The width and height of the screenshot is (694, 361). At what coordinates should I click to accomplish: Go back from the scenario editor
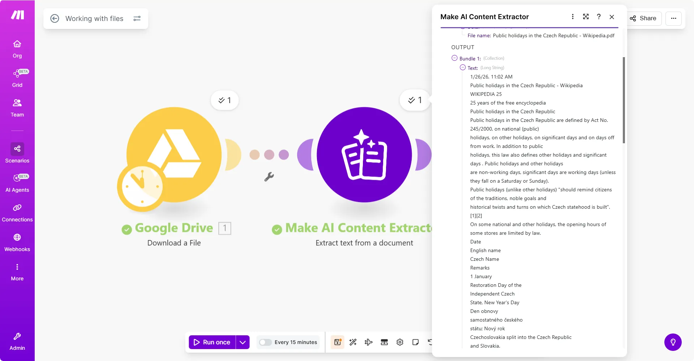pos(55,18)
